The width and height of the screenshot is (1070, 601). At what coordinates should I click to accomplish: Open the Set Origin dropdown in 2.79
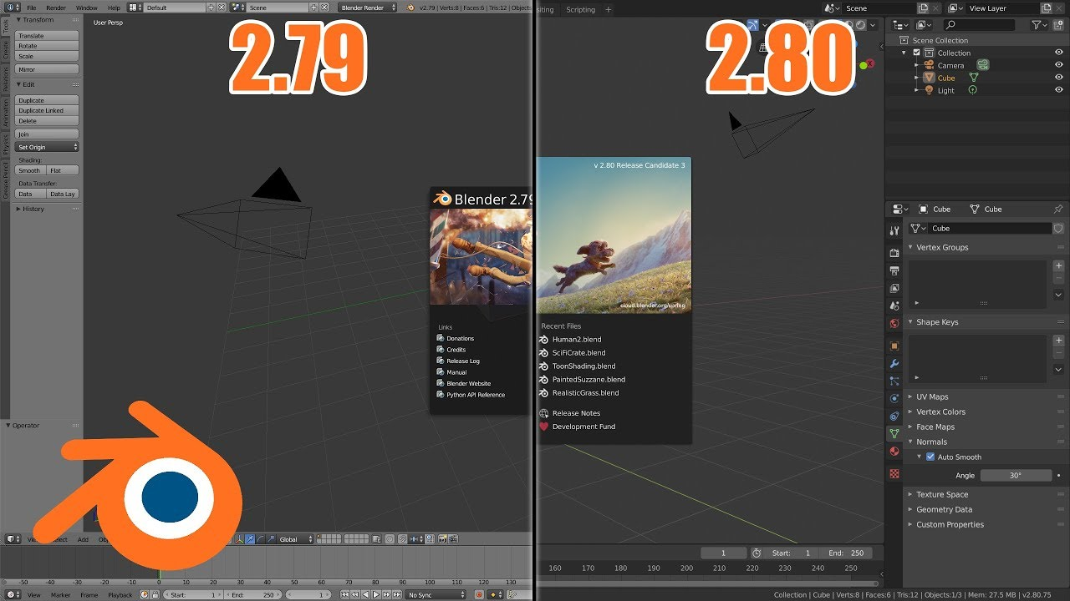pyautogui.click(x=47, y=147)
